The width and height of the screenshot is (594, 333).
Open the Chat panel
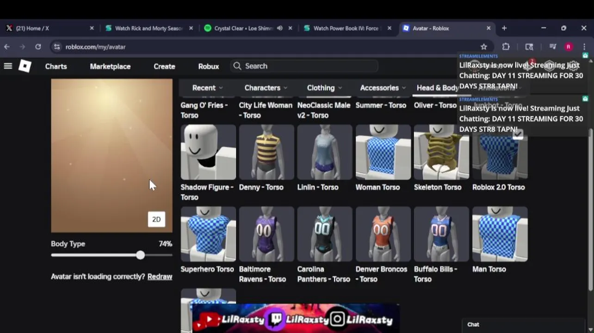point(524,324)
